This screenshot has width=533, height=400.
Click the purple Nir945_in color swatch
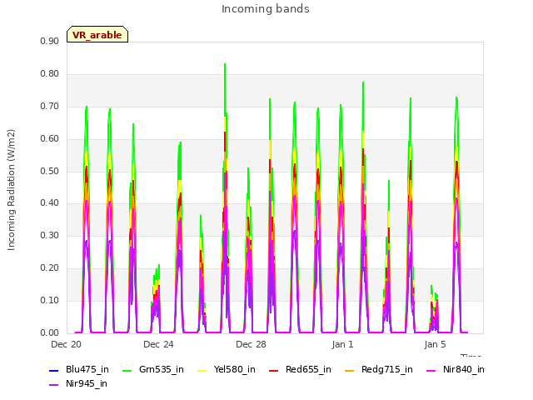tap(54, 385)
